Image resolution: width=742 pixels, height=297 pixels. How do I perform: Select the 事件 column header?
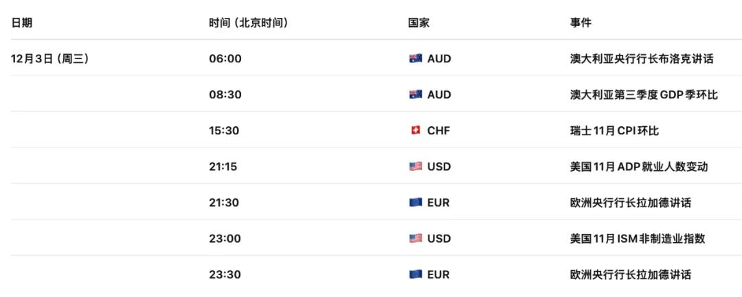click(x=581, y=23)
